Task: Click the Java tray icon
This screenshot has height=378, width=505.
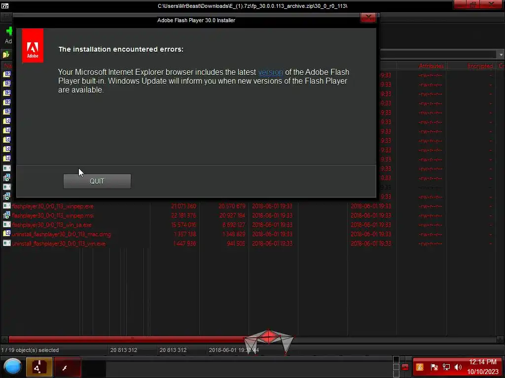Action: tap(420, 367)
